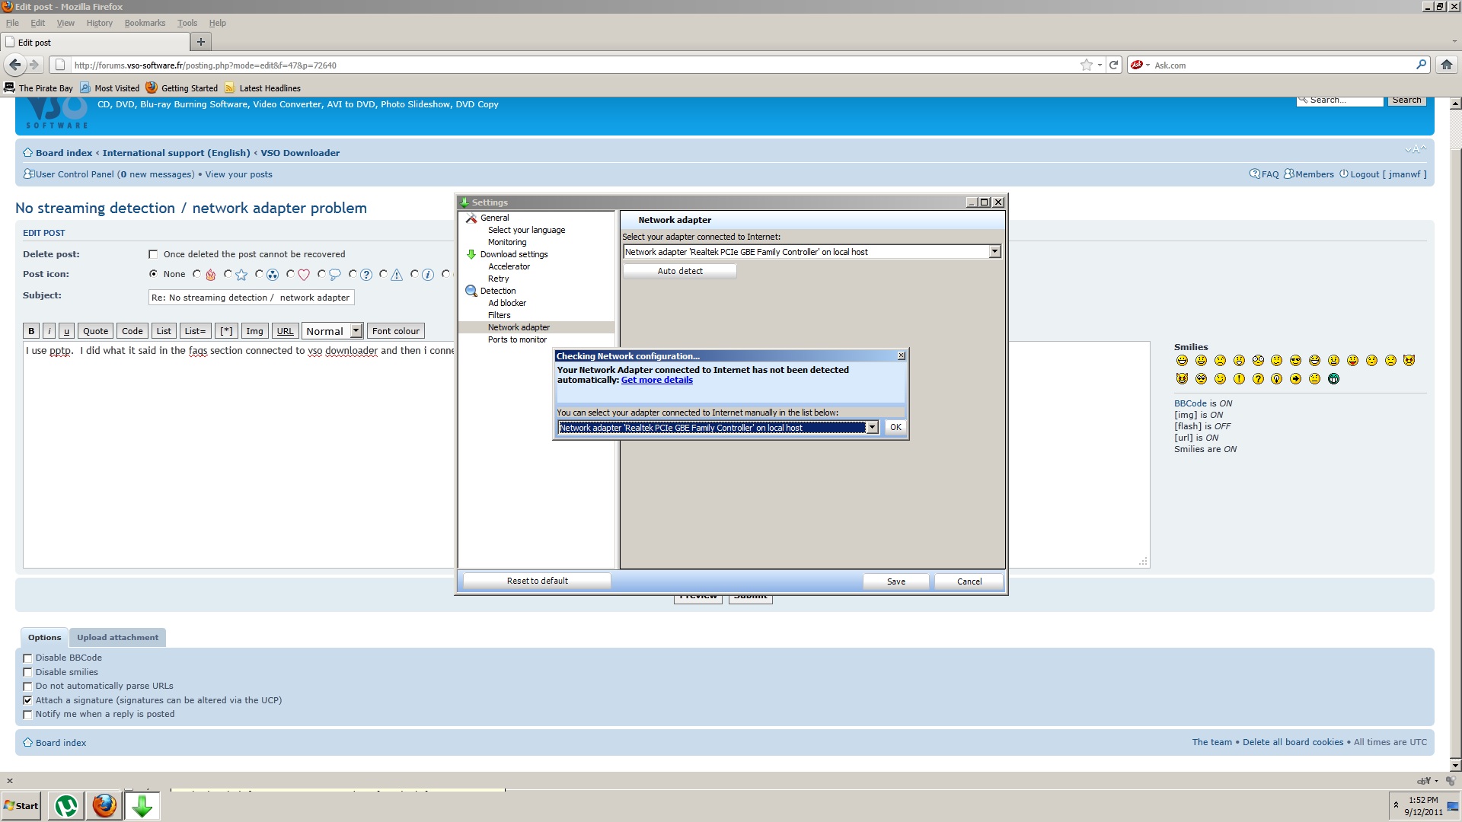The image size is (1462, 822).
Task: Select General in Settings tree
Action: coord(494,218)
